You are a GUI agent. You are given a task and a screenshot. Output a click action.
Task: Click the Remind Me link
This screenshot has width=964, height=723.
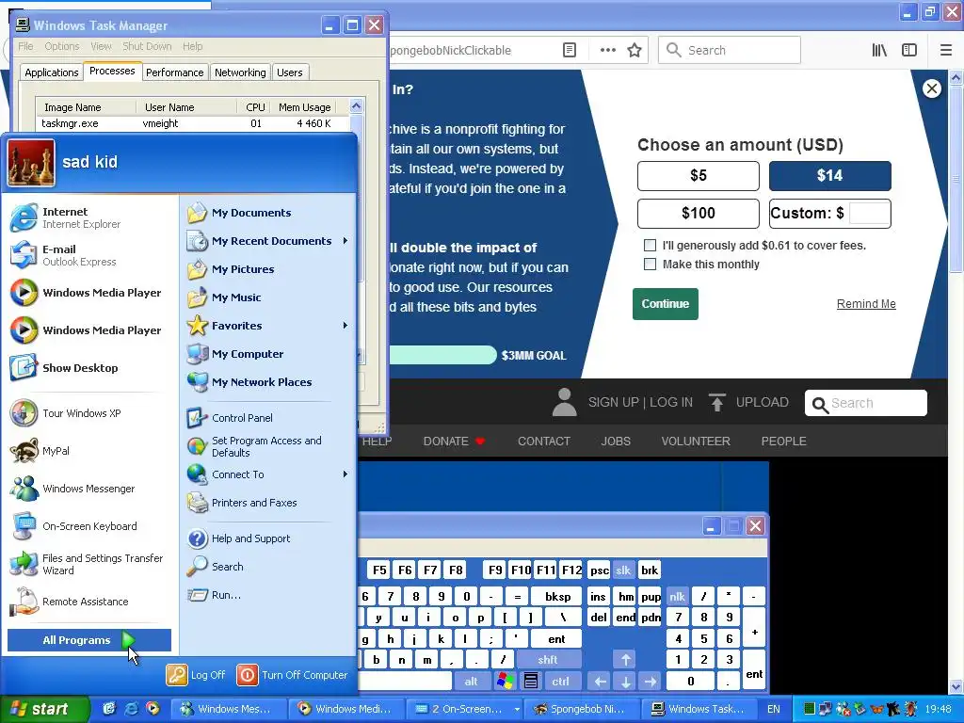pyautogui.click(x=866, y=304)
